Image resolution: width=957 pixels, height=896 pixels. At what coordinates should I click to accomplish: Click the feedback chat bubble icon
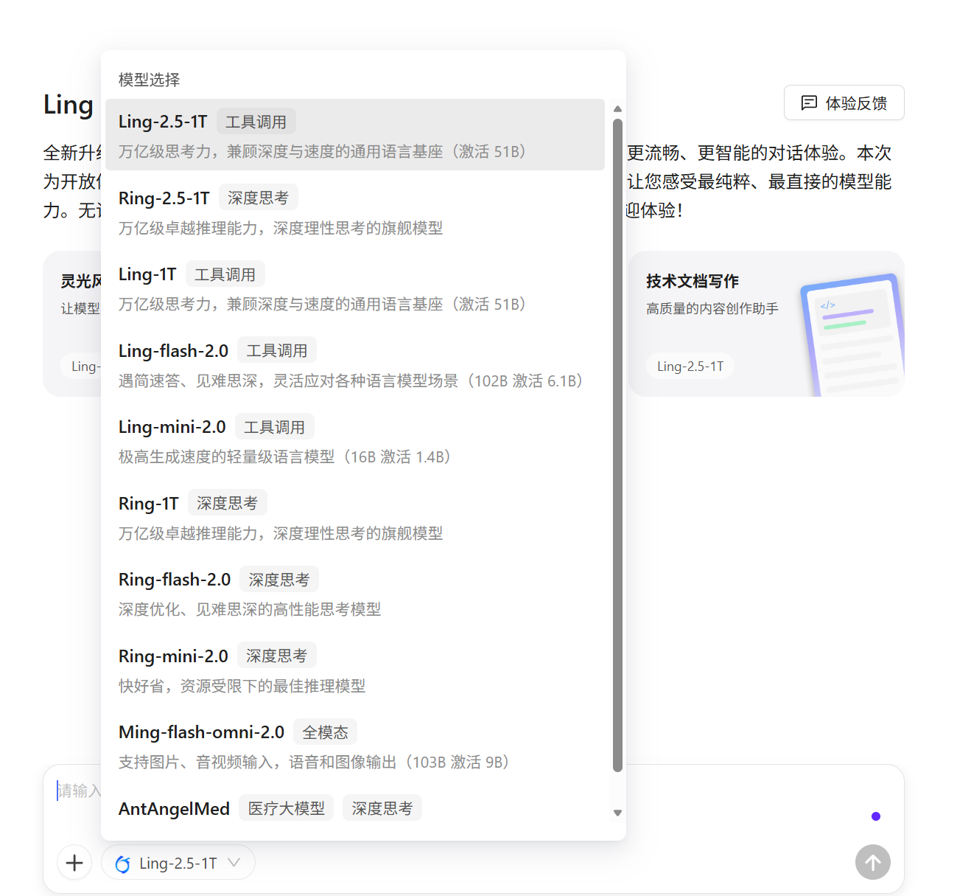(809, 103)
